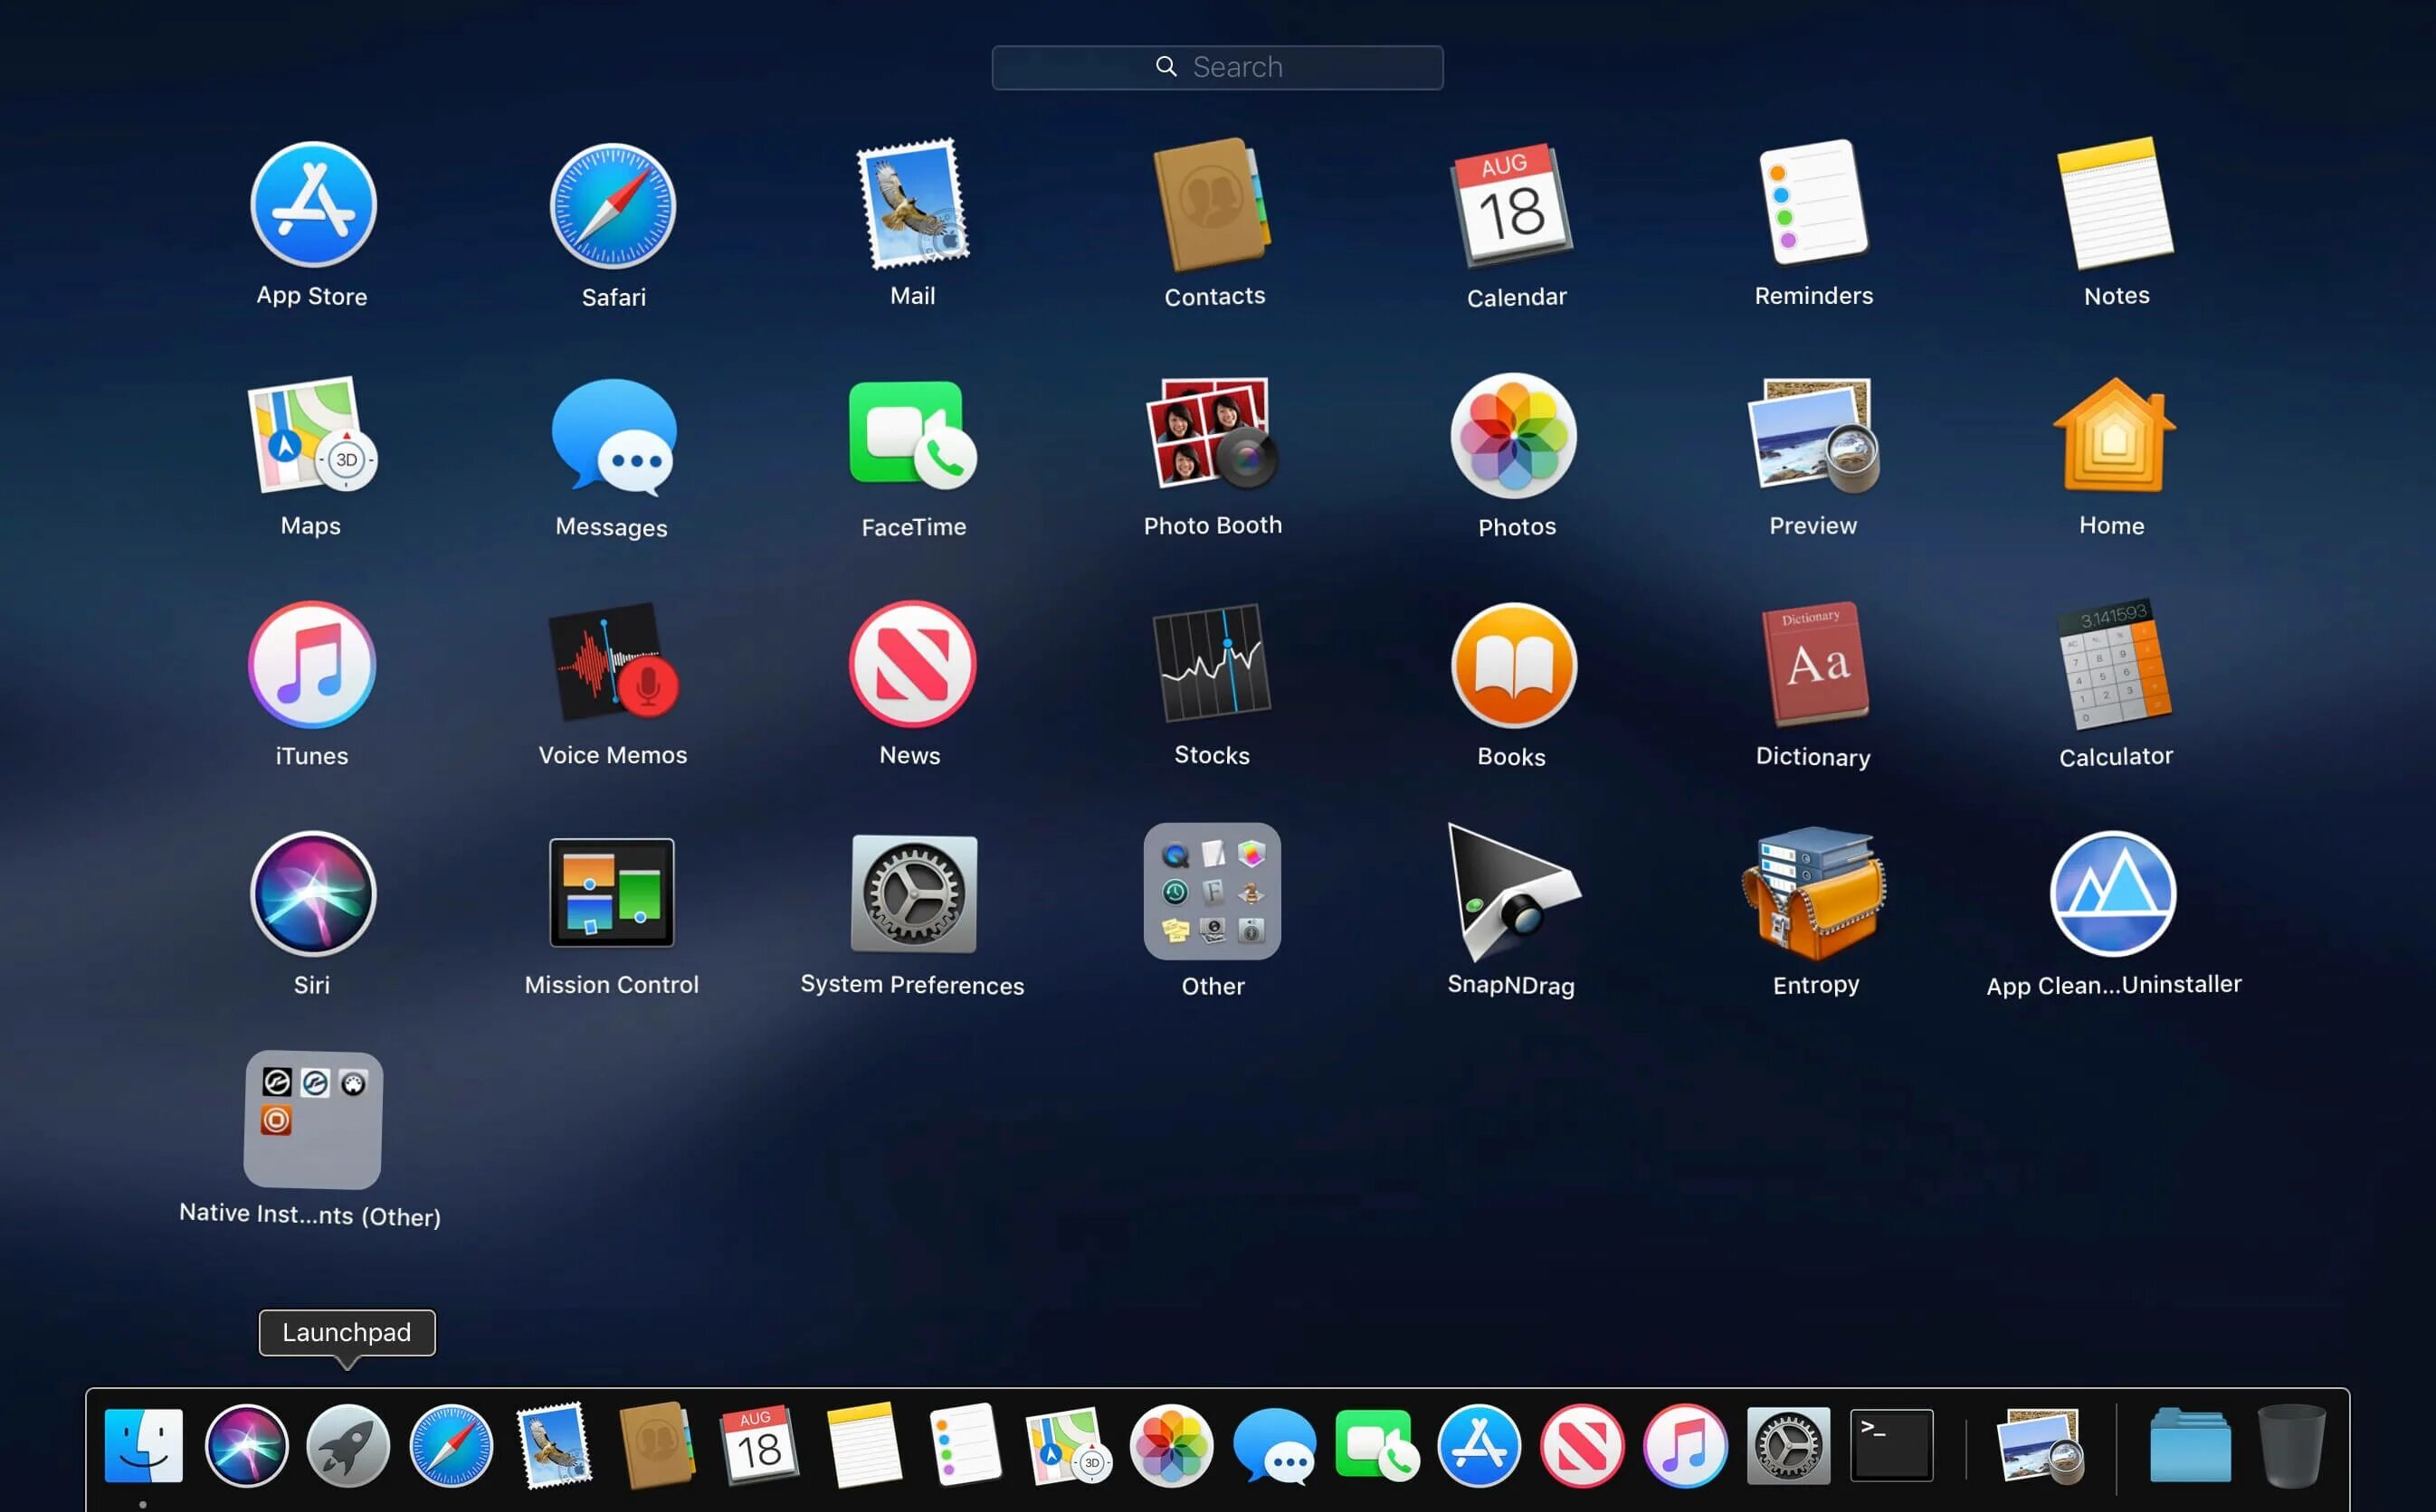This screenshot has width=2436, height=1512.
Task: Open Messages from the Dock
Action: [x=1274, y=1446]
